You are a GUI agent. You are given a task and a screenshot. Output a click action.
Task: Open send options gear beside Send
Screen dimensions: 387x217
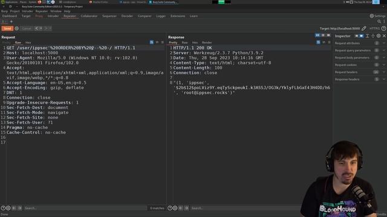[x=17, y=28]
